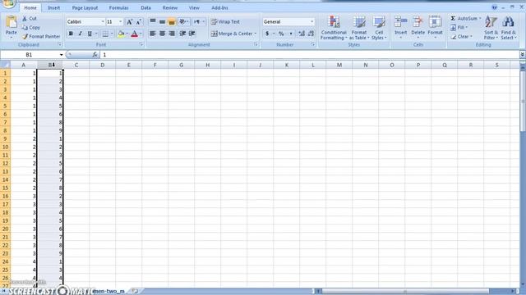Click the AutoSum button
The image size is (526, 295).
[x=464, y=18]
